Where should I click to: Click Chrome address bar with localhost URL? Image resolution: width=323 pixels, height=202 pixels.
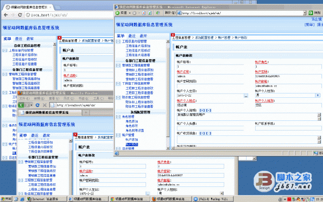69,15
